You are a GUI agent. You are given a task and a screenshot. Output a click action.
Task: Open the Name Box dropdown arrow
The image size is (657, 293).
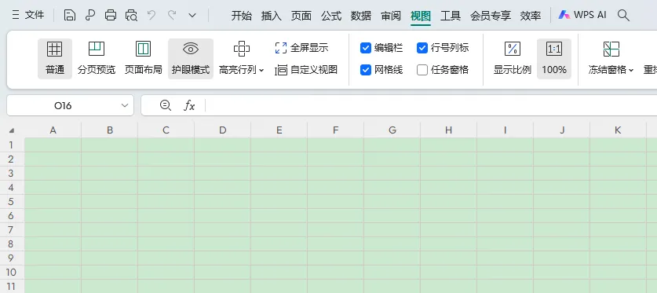tap(125, 105)
